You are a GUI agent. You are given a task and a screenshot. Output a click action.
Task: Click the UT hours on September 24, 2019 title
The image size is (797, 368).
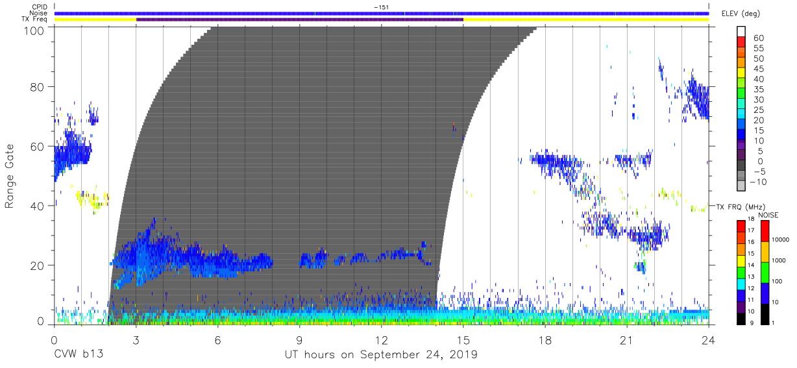click(381, 355)
